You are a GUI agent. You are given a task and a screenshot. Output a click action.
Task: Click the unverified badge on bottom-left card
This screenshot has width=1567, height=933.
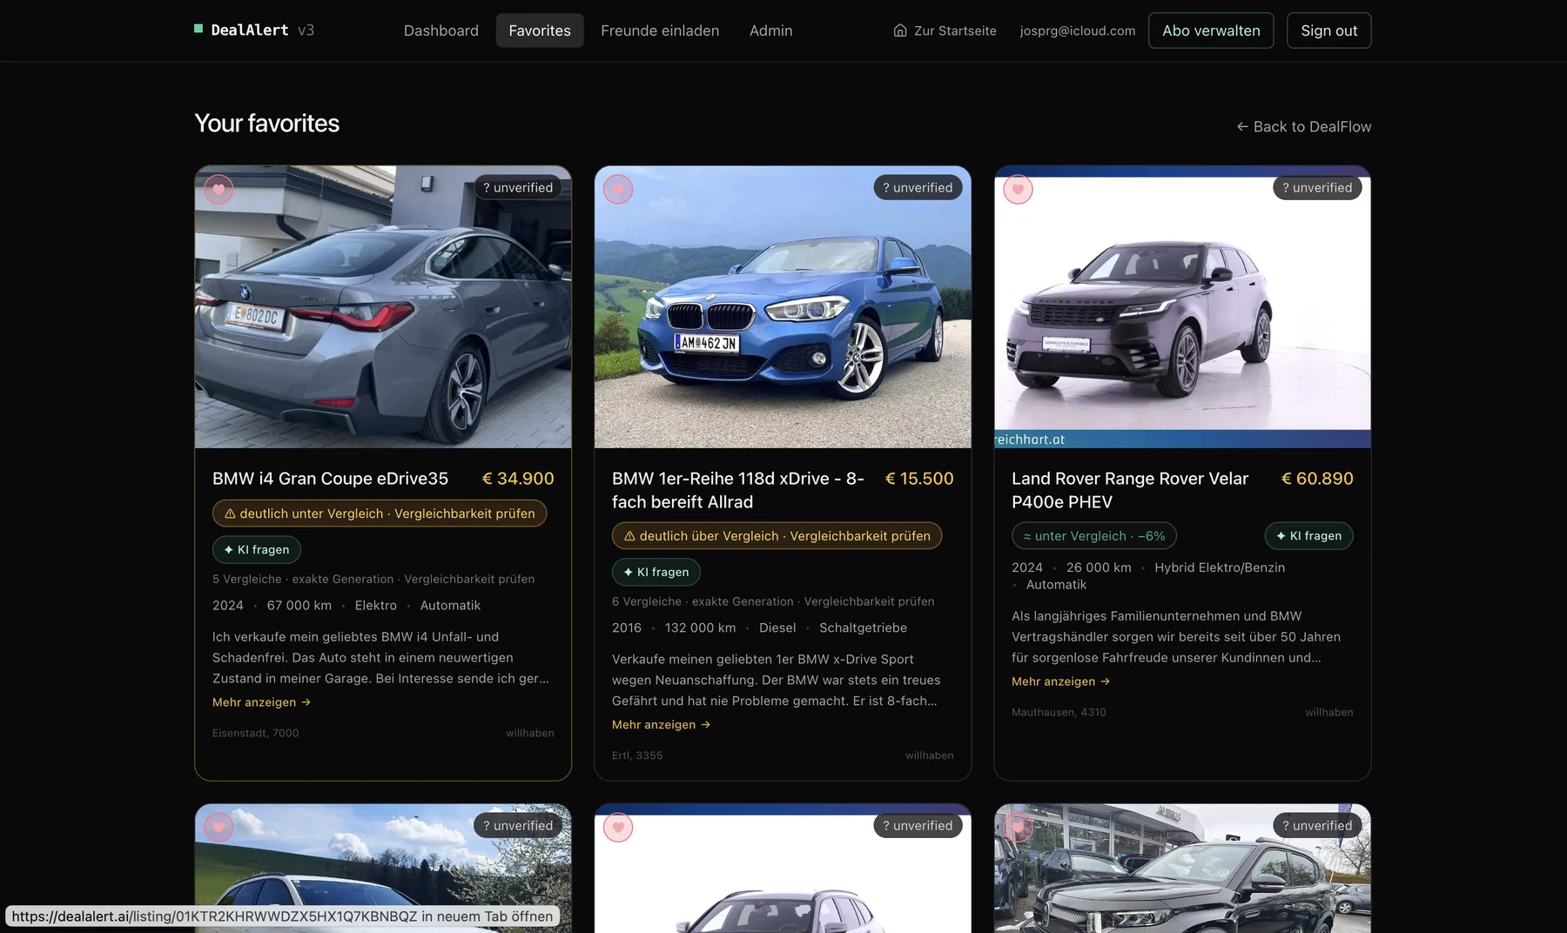pyautogui.click(x=518, y=826)
